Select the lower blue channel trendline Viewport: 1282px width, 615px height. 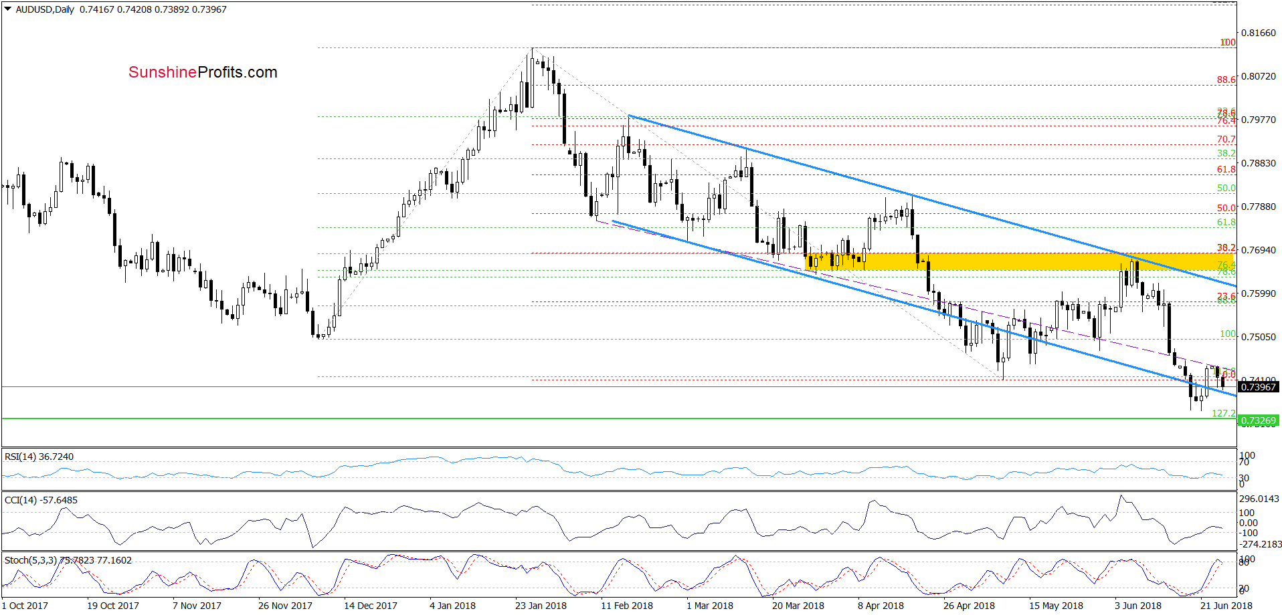tap(925, 308)
